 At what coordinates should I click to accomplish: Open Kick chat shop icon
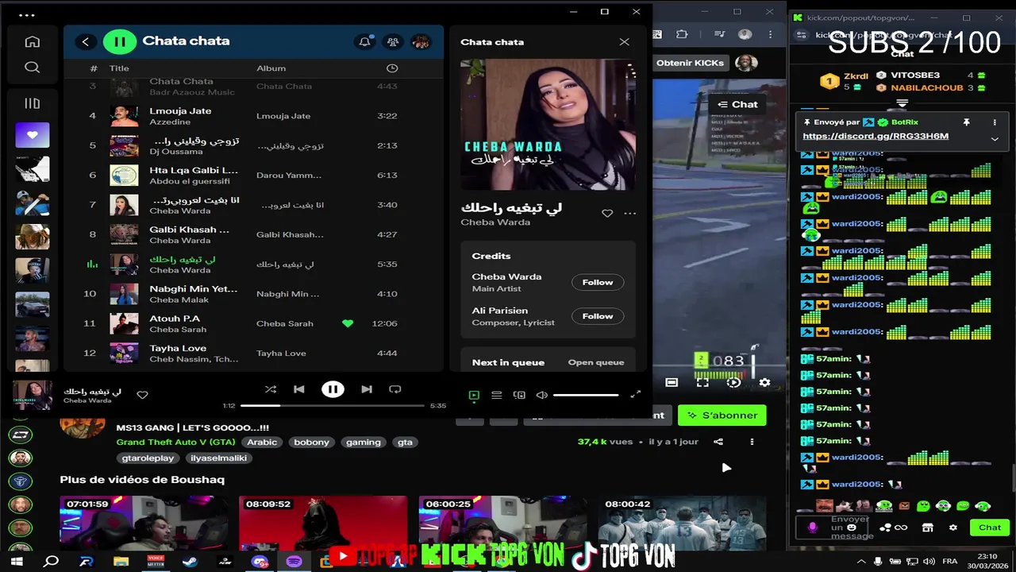pos(927,528)
